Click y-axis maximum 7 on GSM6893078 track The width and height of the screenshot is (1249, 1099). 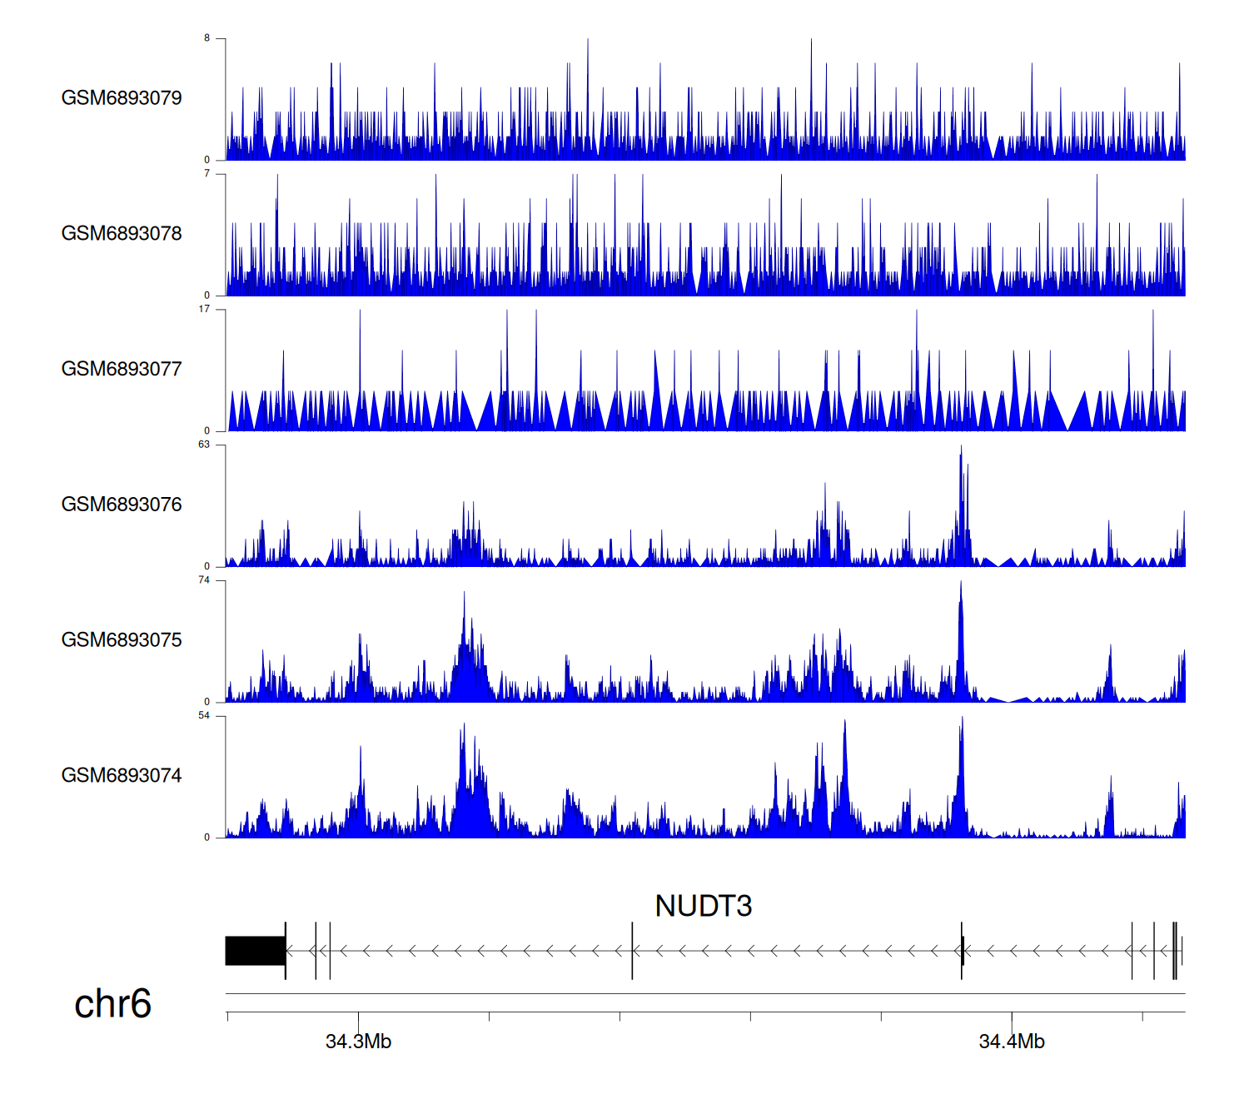click(x=207, y=173)
